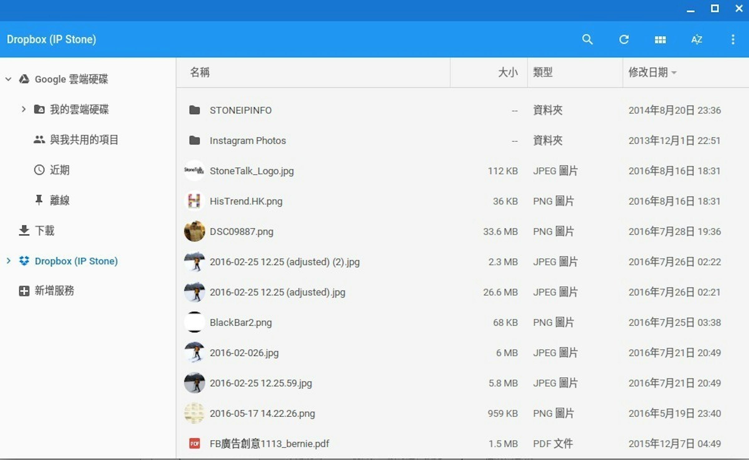Click the HisTrend.HK.png thumbnail
749x460 pixels.
(194, 201)
